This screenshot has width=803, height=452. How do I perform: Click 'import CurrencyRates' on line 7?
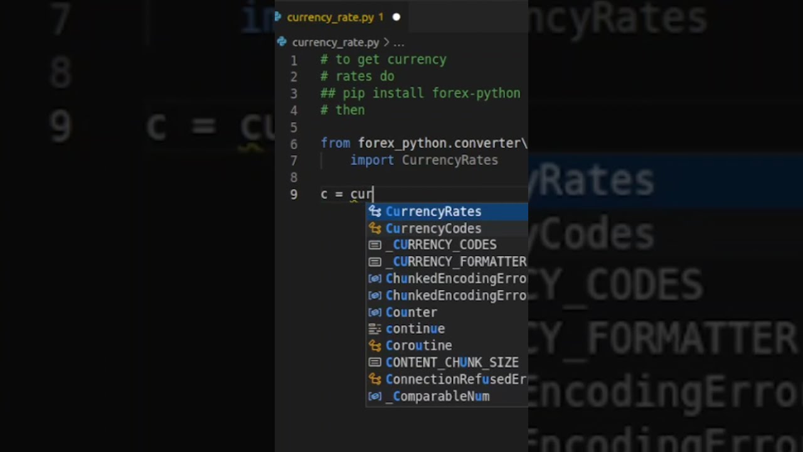[424, 160]
